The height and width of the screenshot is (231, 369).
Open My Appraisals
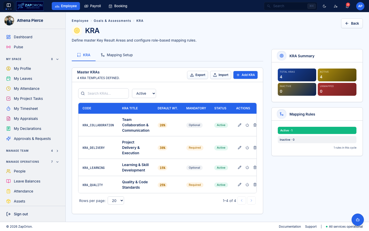point(33,119)
